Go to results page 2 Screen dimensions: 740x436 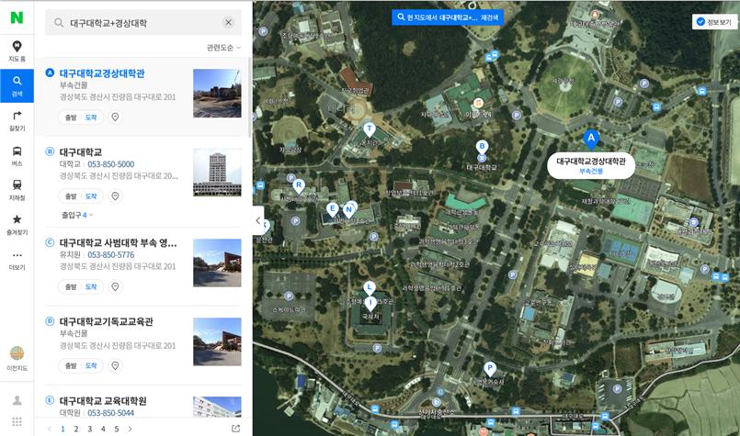click(76, 429)
